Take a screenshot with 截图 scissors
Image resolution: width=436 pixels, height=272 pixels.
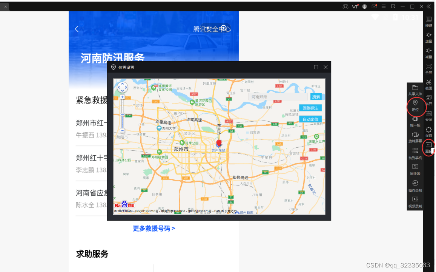pyautogui.click(x=429, y=84)
